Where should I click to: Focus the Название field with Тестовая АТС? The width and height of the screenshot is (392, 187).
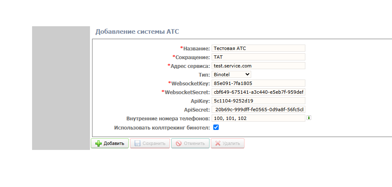coord(258,48)
